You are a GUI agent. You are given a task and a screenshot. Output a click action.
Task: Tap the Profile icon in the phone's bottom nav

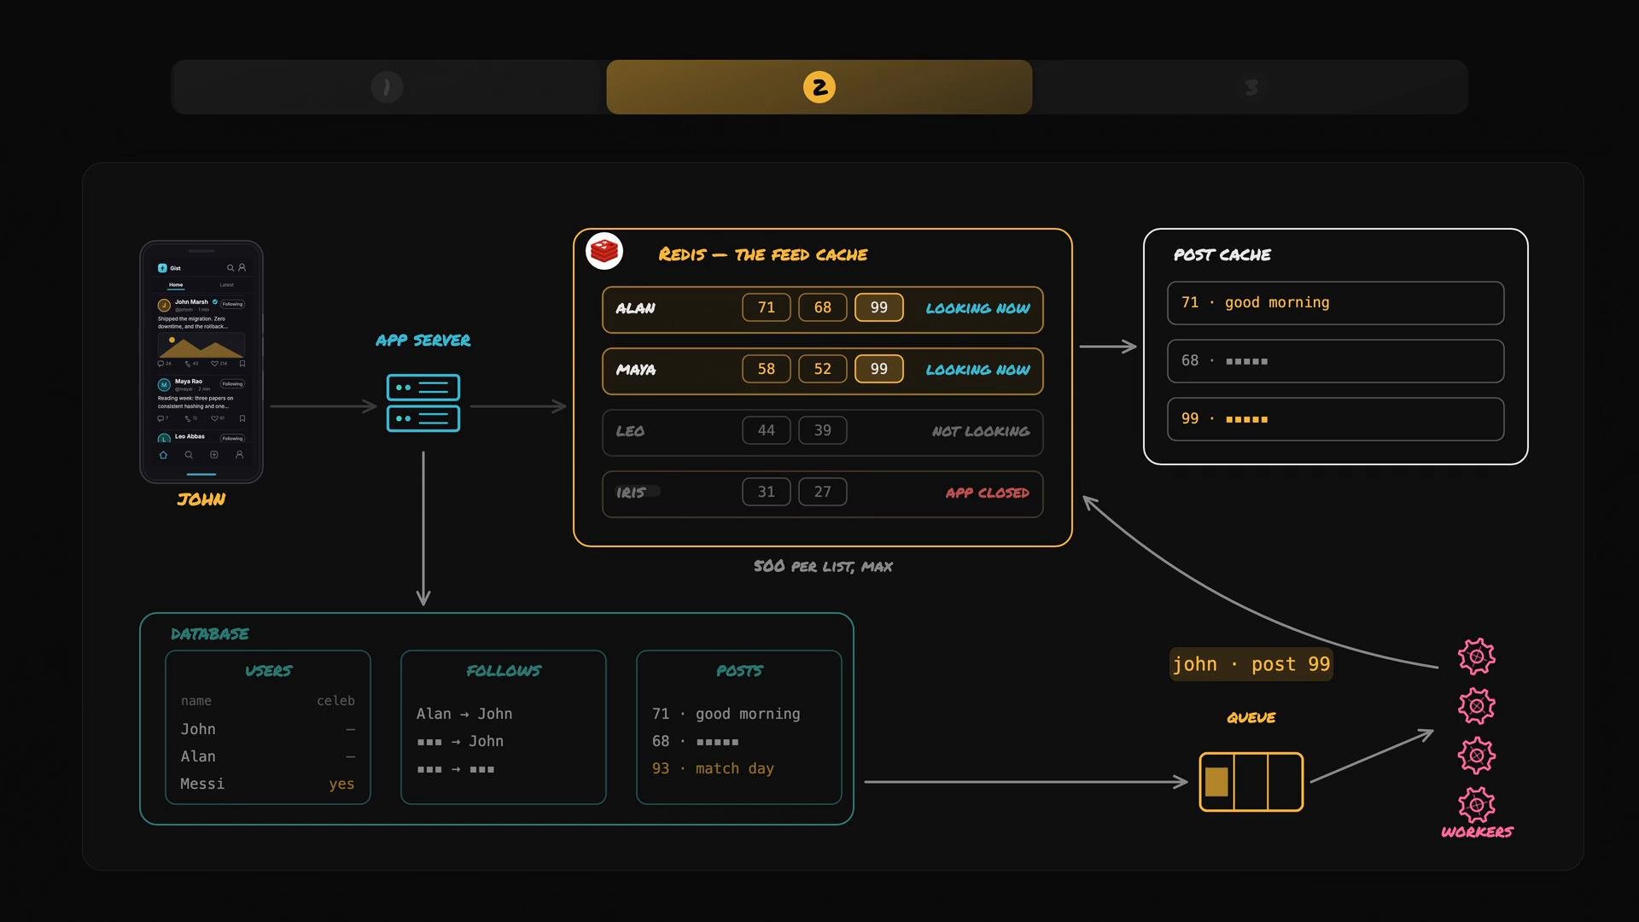tap(240, 455)
